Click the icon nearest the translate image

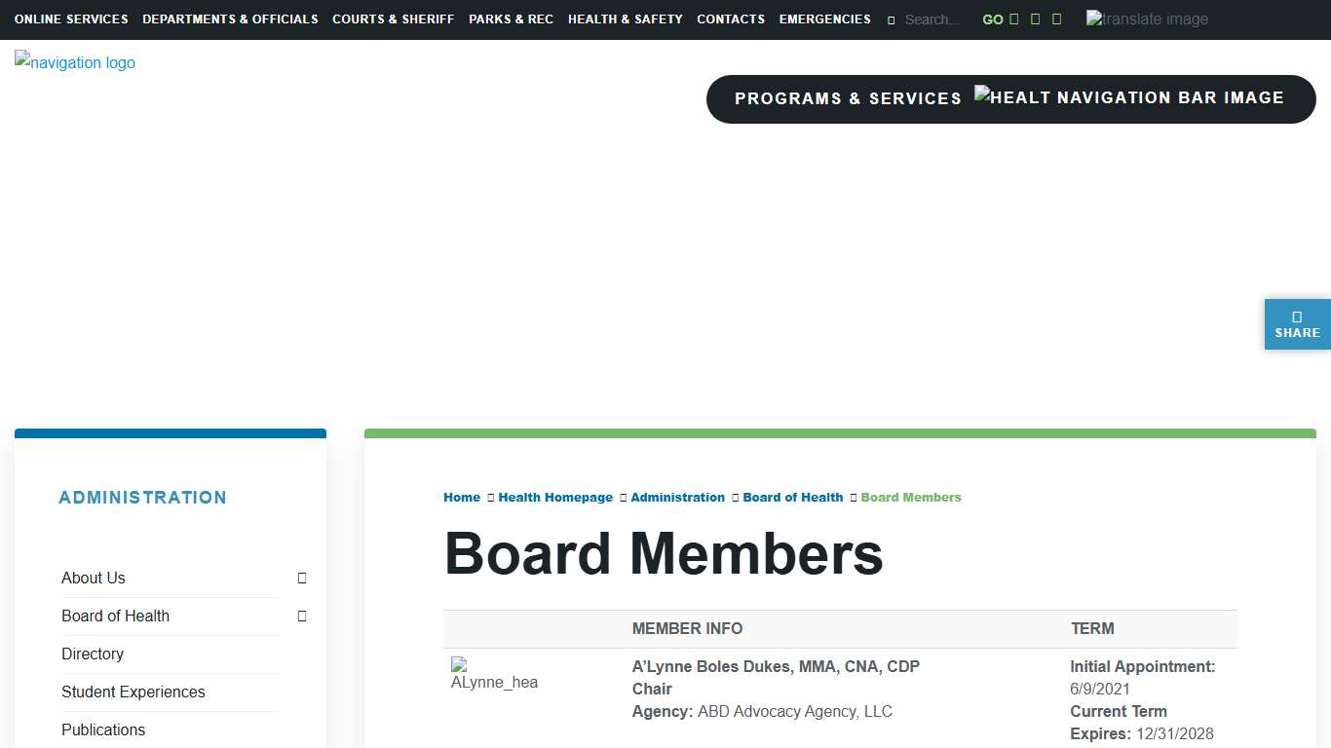coord(1057,19)
